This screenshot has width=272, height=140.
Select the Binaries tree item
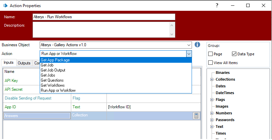pos(222,73)
